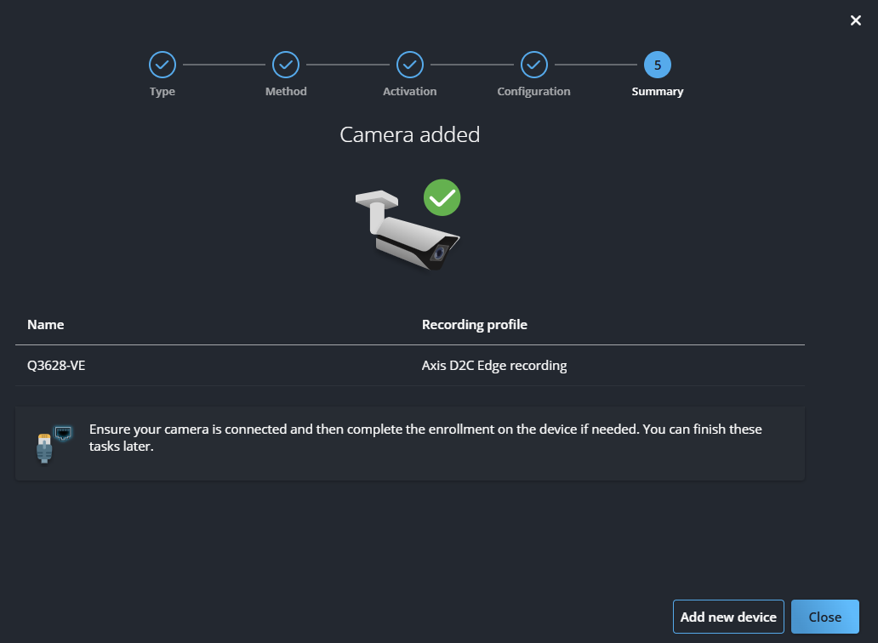Viewport: 878px width, 643px height.
Task: Click the security camera illustration
Action: pyautogui.click(x=405, y=230)
